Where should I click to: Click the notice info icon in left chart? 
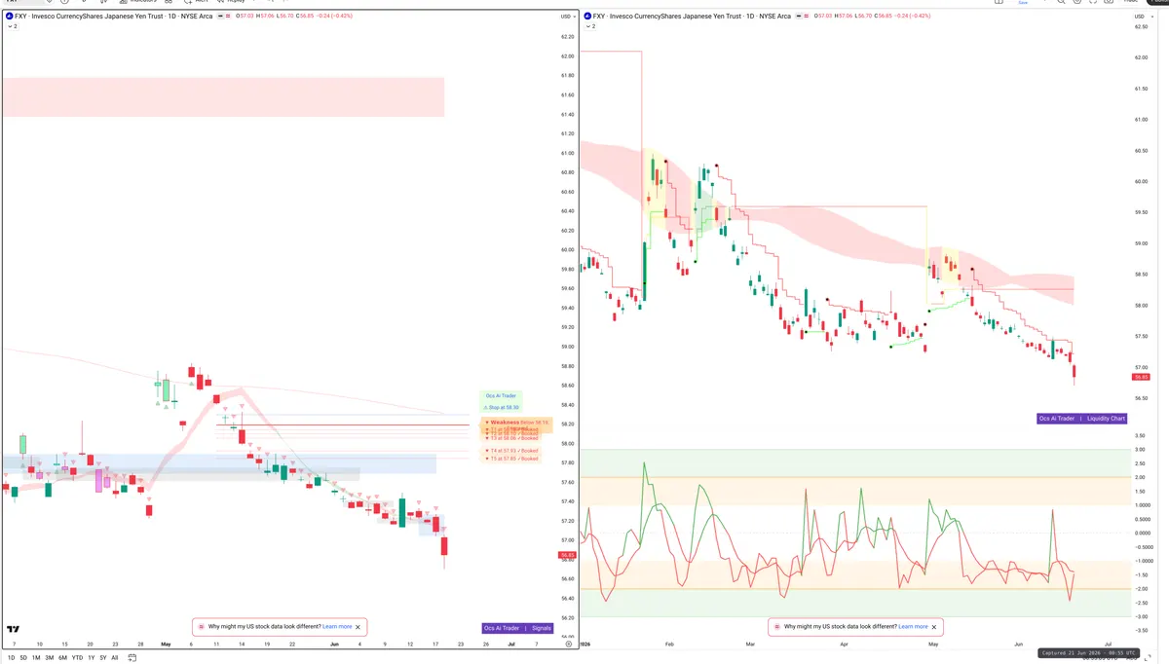pyautogui.click(x=201, y=627)
